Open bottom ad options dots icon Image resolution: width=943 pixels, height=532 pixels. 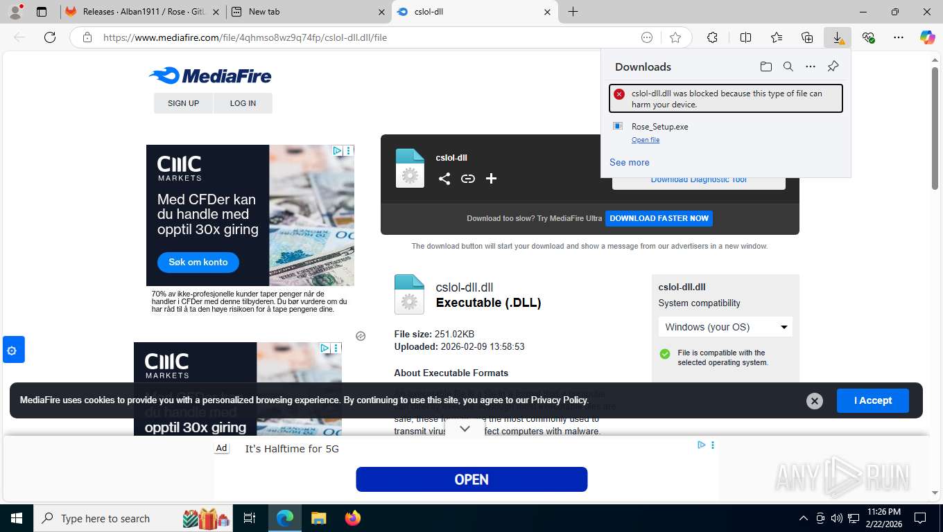coord(713,445)
